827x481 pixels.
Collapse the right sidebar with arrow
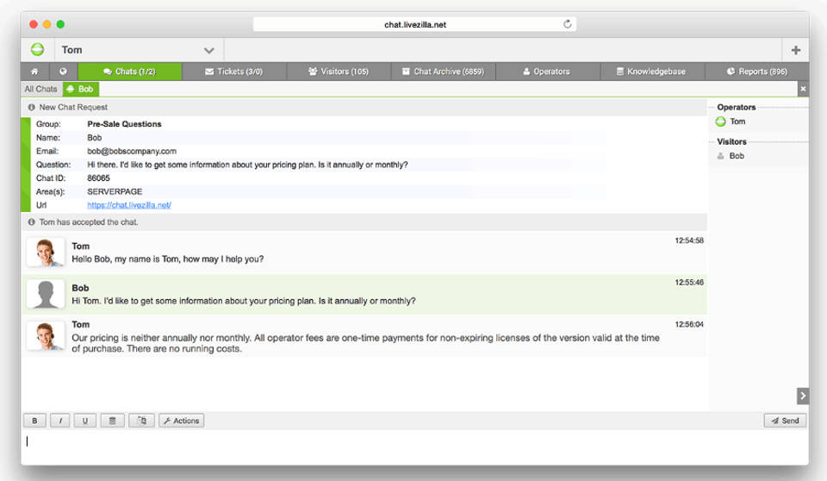803,396
